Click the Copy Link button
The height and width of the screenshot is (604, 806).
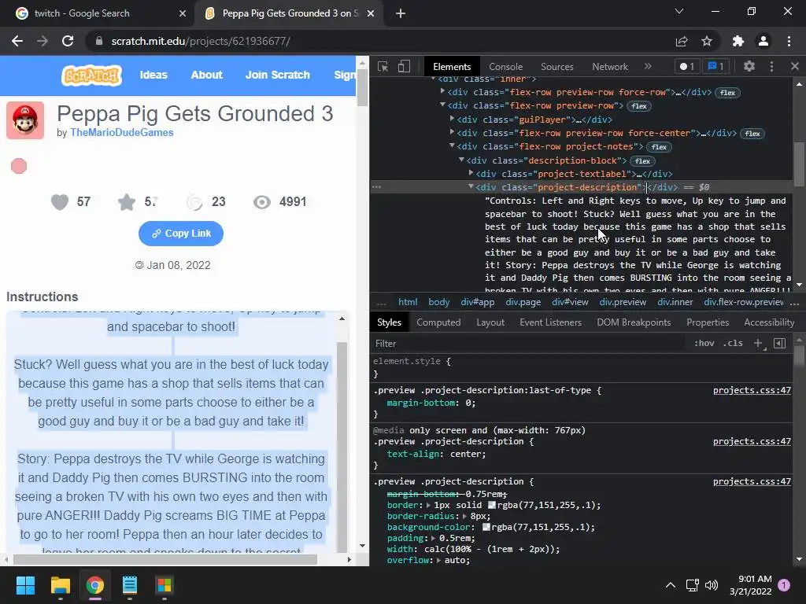[x=181, y=234]
